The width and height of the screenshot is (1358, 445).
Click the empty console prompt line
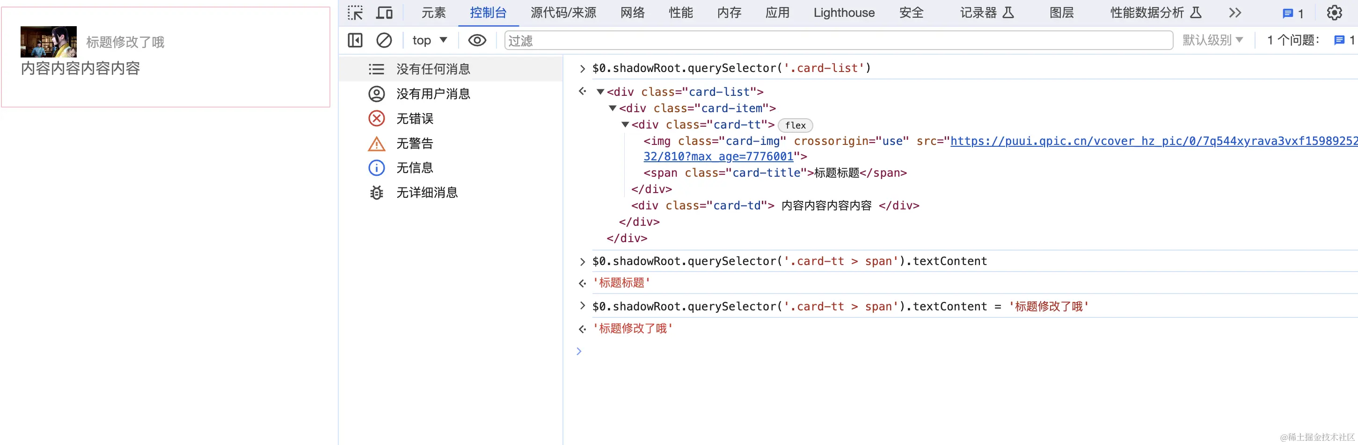click(x=967, y=351)
